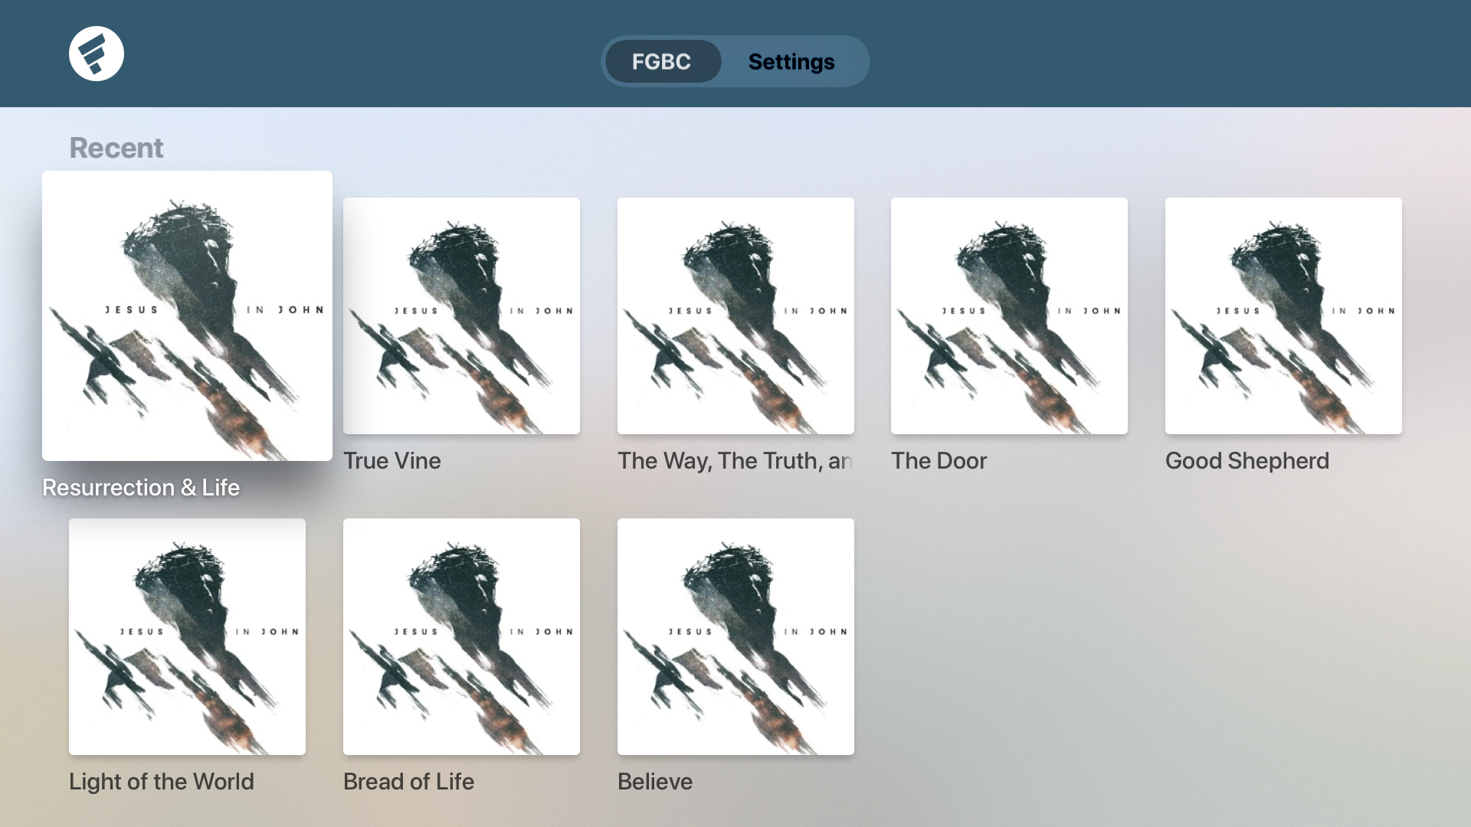1471x827 pixels.
Task: Select the 'Bread of Life' title text
Action: (409, 782)
